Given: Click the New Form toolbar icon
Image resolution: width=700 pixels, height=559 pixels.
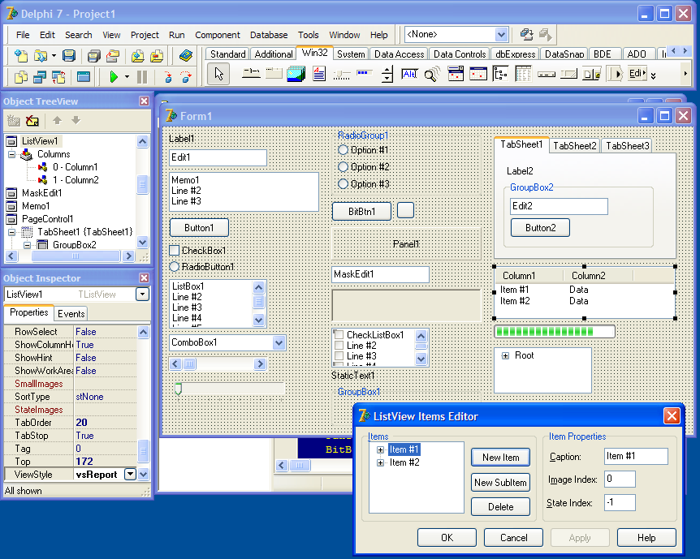Looking at the screenshot, I should tap(84, 77).
